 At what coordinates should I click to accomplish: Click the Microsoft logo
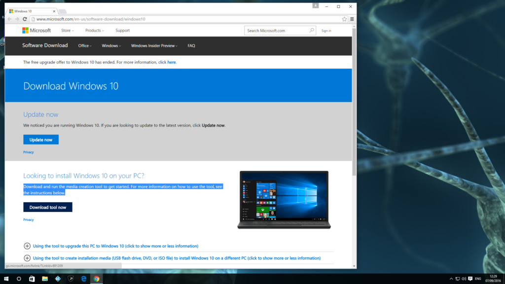click(36, 30)
